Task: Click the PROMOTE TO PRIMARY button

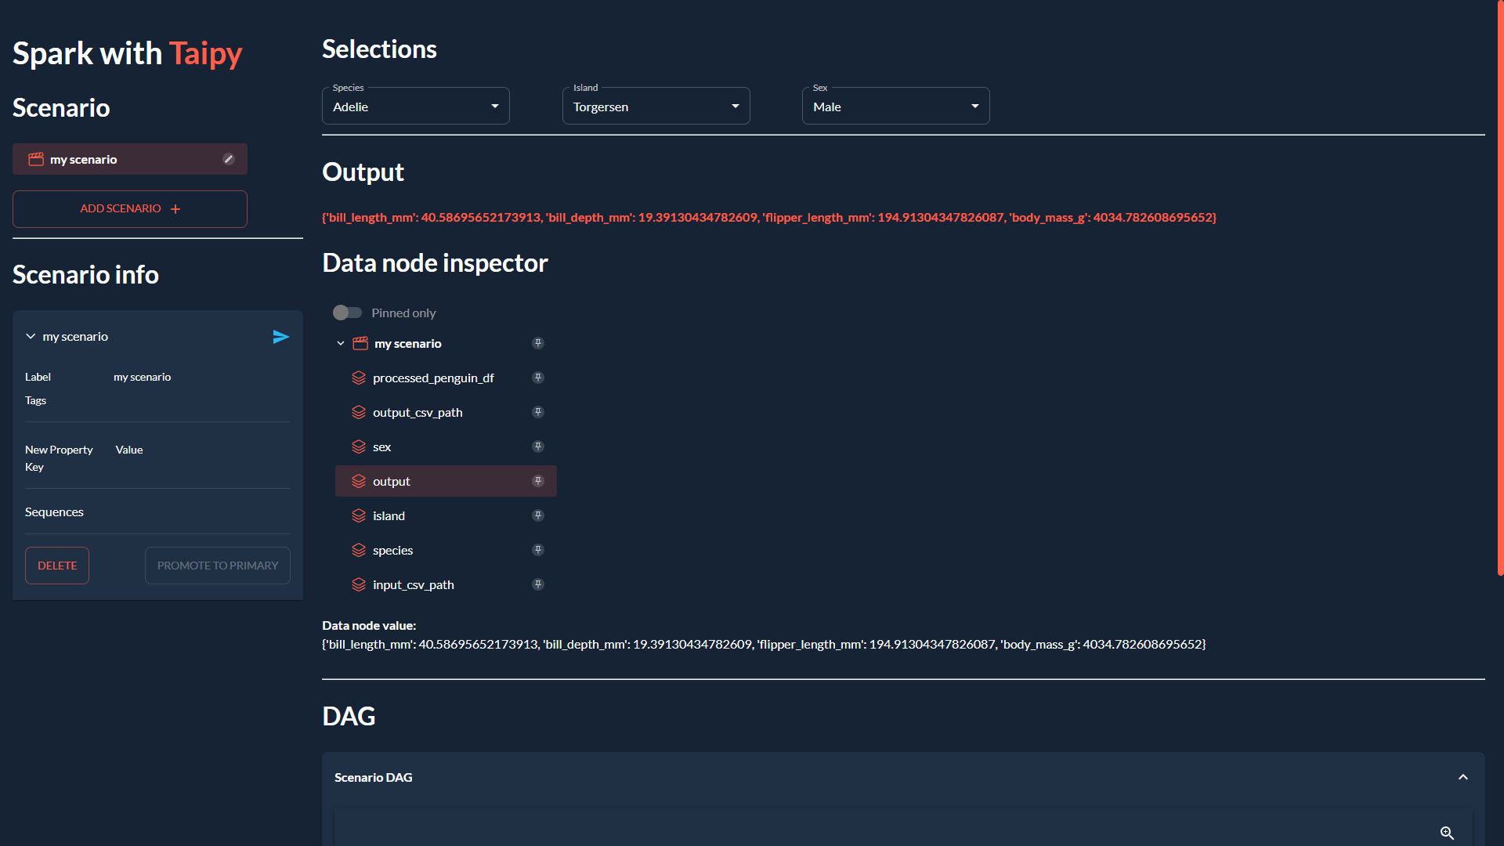Action: click(218, 566)
